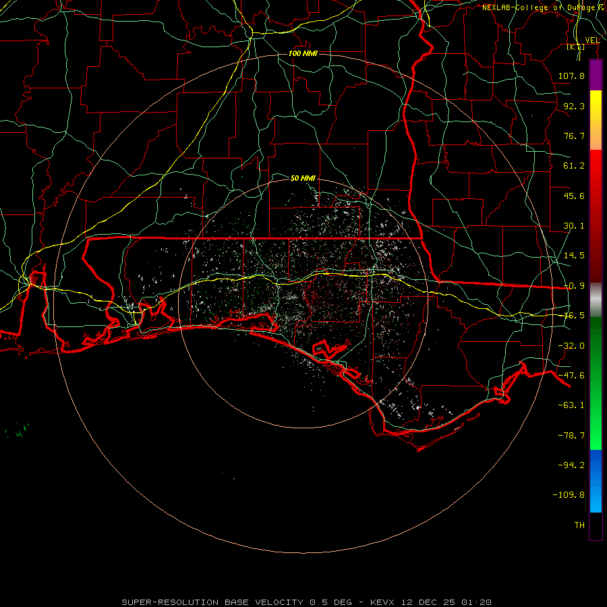Click the "SUPER-RESOLUTION BASE VELOCITY" caption text
Viewport: 607px width, 607px height.
[x=212, y=602]
